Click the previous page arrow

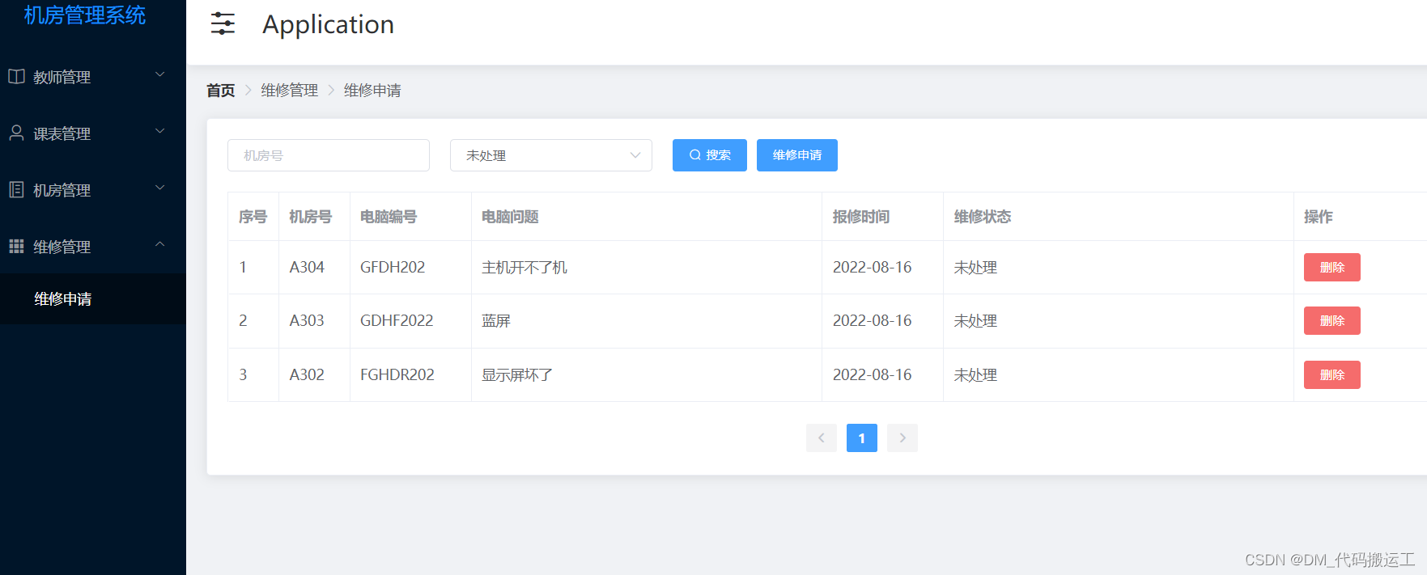point(822,438)
